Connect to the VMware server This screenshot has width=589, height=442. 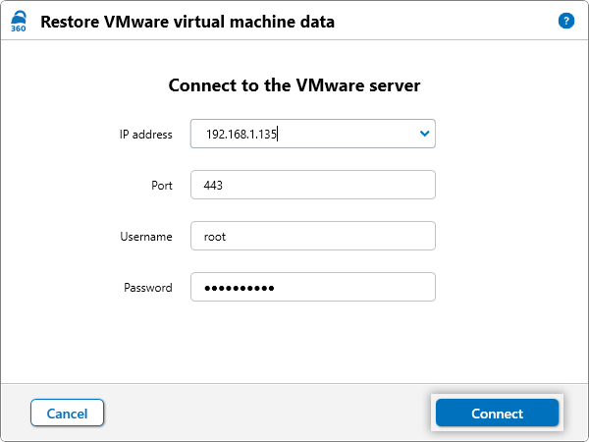[497, 413]
